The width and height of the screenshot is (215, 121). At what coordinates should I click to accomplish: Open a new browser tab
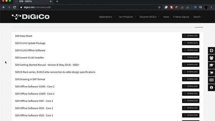[x=57, y=1]
